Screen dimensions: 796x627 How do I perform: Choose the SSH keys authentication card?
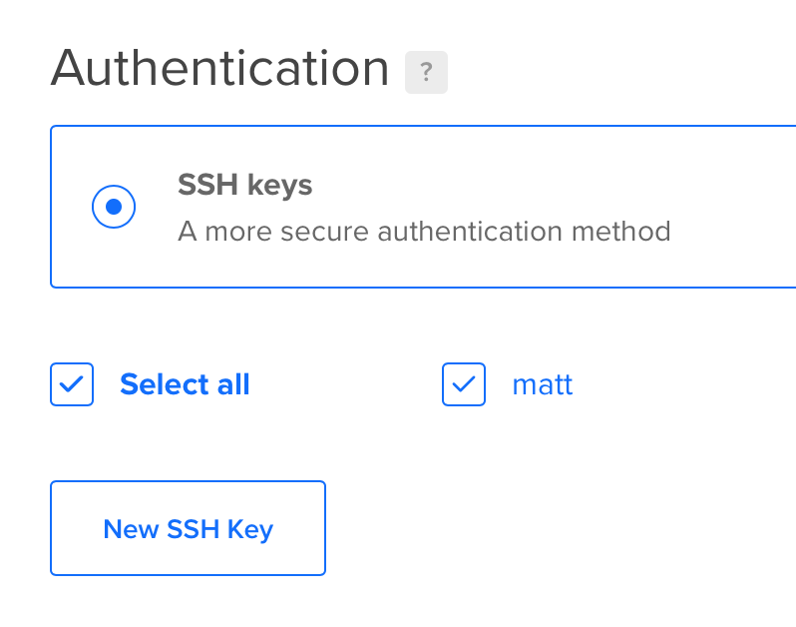pos(423,207)
